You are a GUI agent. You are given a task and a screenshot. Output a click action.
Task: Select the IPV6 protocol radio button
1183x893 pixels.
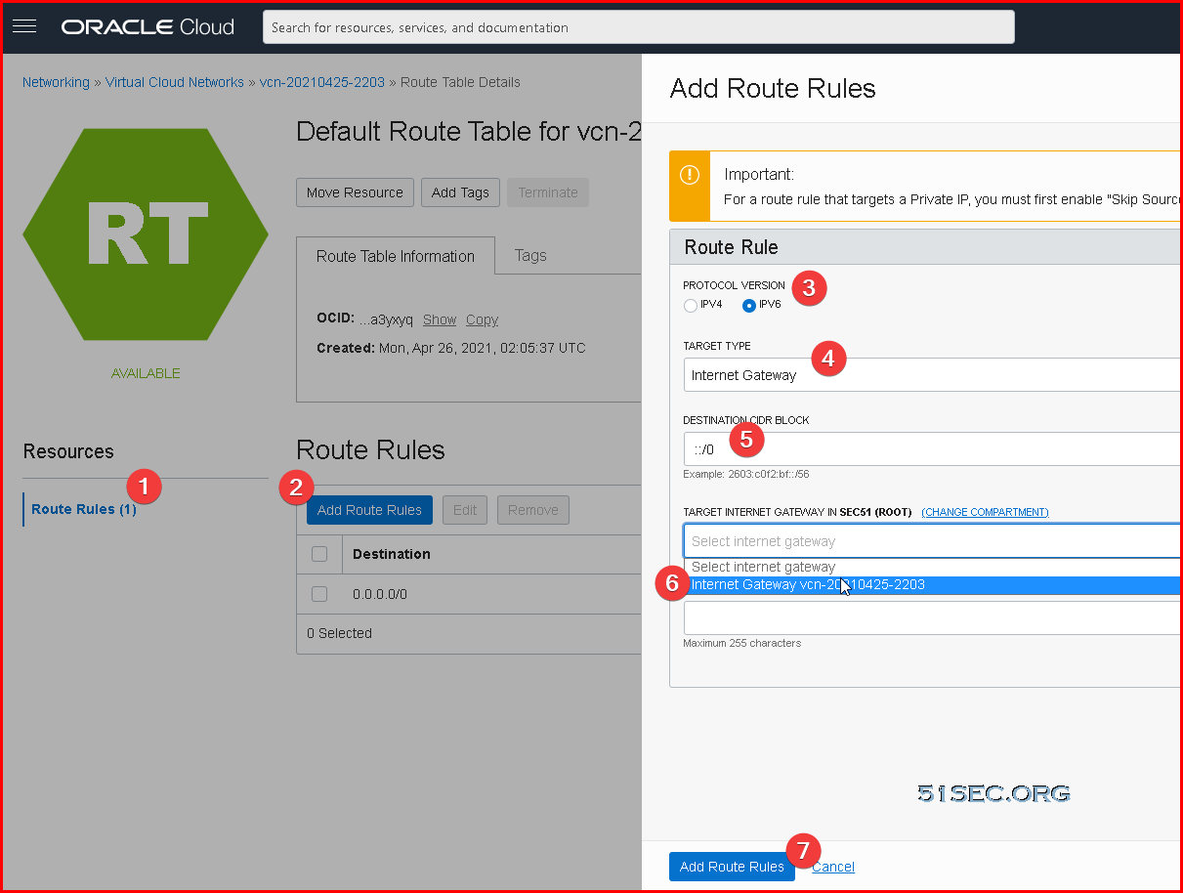coord(749,305)
